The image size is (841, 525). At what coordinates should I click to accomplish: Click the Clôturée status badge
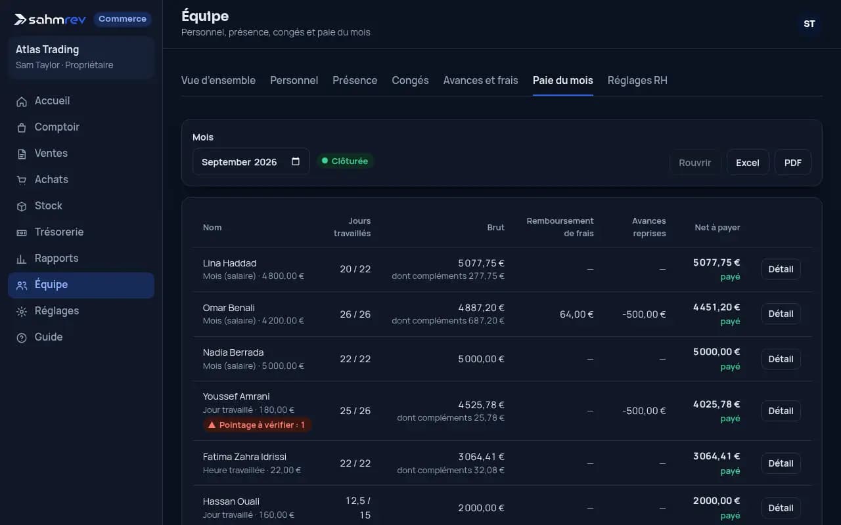coord(345,161)
